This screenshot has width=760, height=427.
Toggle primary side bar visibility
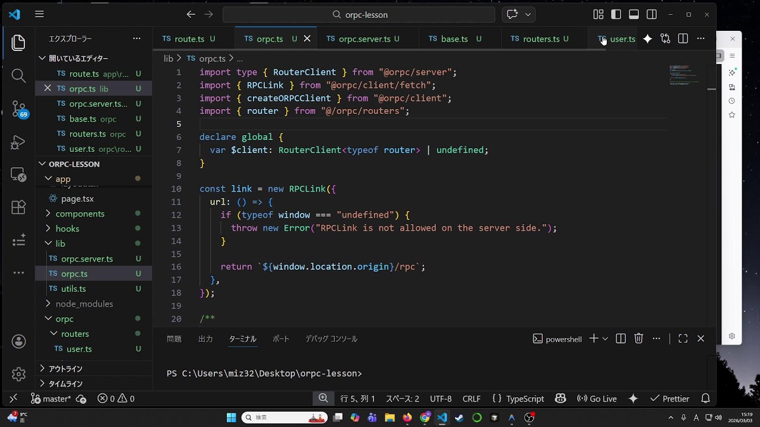(616, 14)
